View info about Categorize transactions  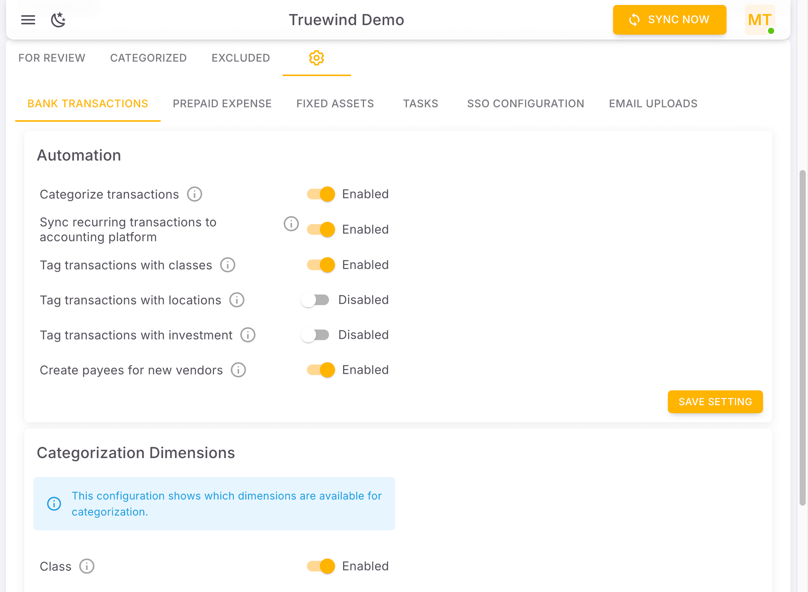click(195, 194)
